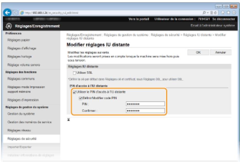240x162 pixels.
Task: Open Gestion du système in the sidebar
Action: 21,114
